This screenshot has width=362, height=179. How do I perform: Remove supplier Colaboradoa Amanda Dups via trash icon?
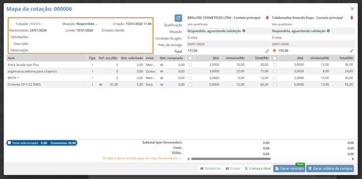(x=352, y=18)
